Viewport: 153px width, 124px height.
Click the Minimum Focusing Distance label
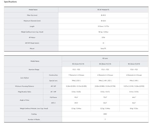pos(24,86)
